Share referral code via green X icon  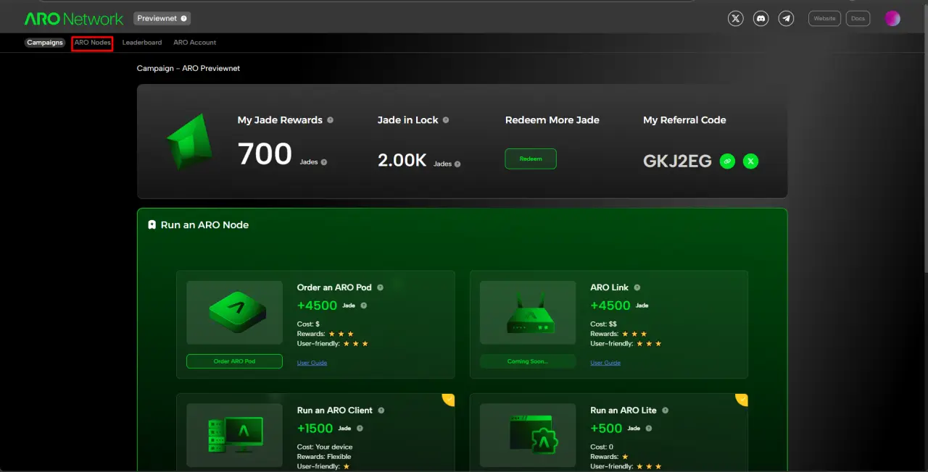751,161
